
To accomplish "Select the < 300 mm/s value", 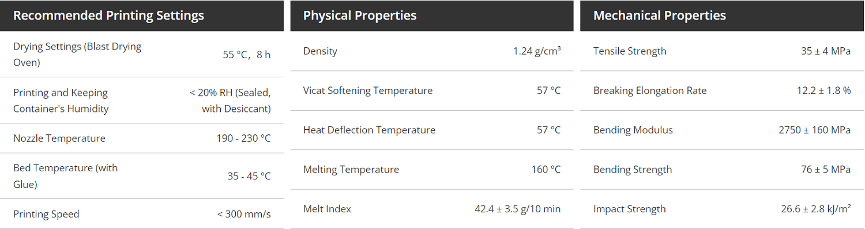I will (244, 214).
